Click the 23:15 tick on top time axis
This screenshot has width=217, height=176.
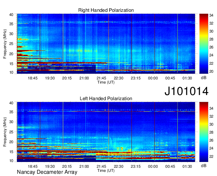pos(136,78)
